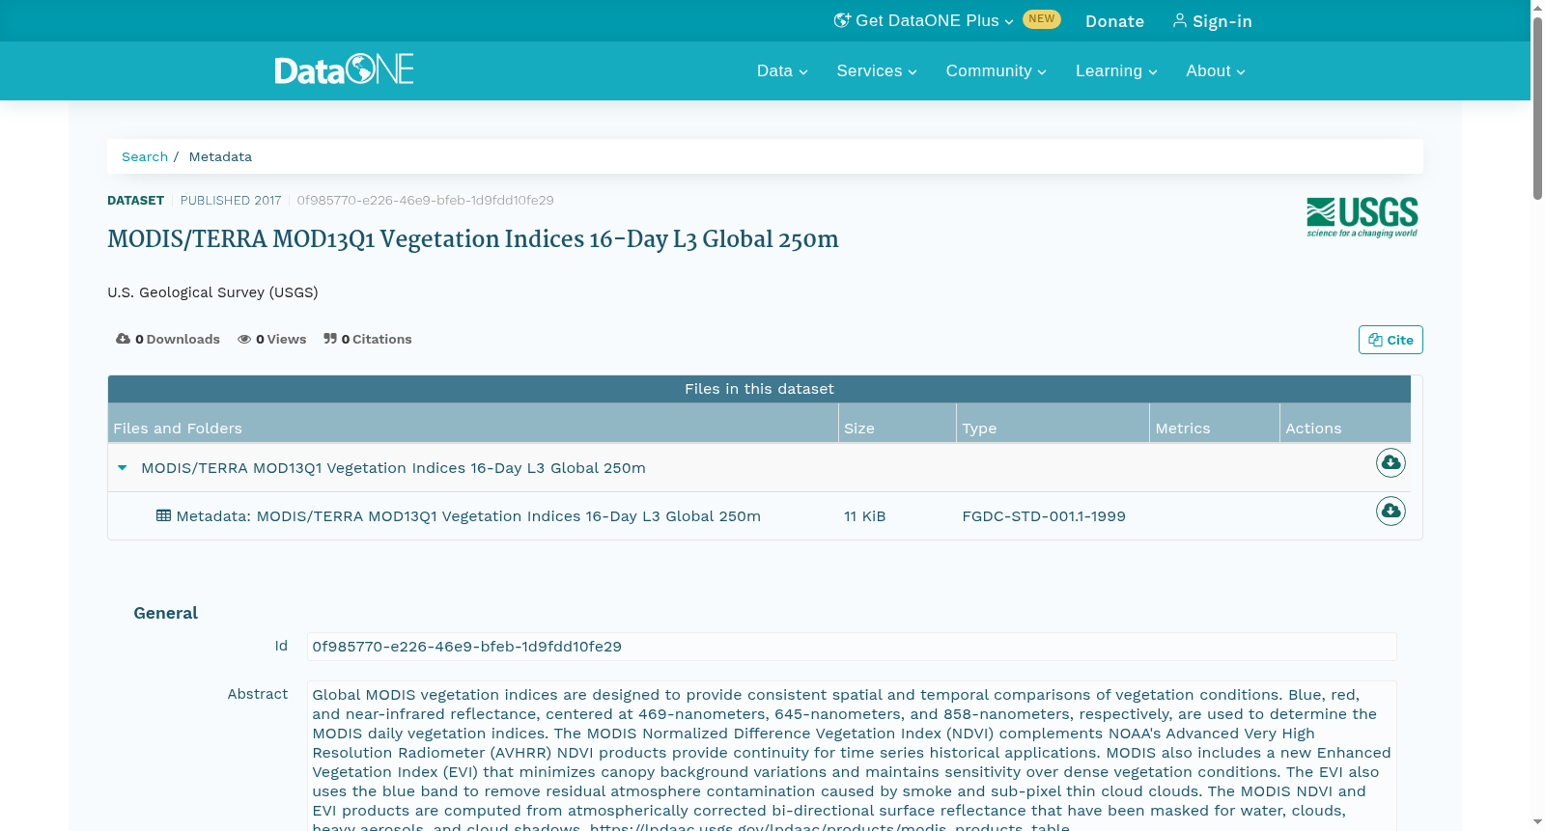This screenshot has height=831, width=1545.
Task: Click the FGDC-STD-001.1-1999 type value
Action: coord(1044,516)
